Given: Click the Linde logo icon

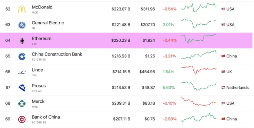Looking at the screenshot, I should (22, 72).
